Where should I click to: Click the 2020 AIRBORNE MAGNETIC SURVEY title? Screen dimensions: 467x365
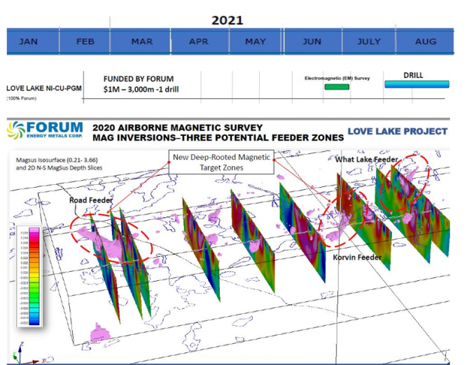pos(178,128)
